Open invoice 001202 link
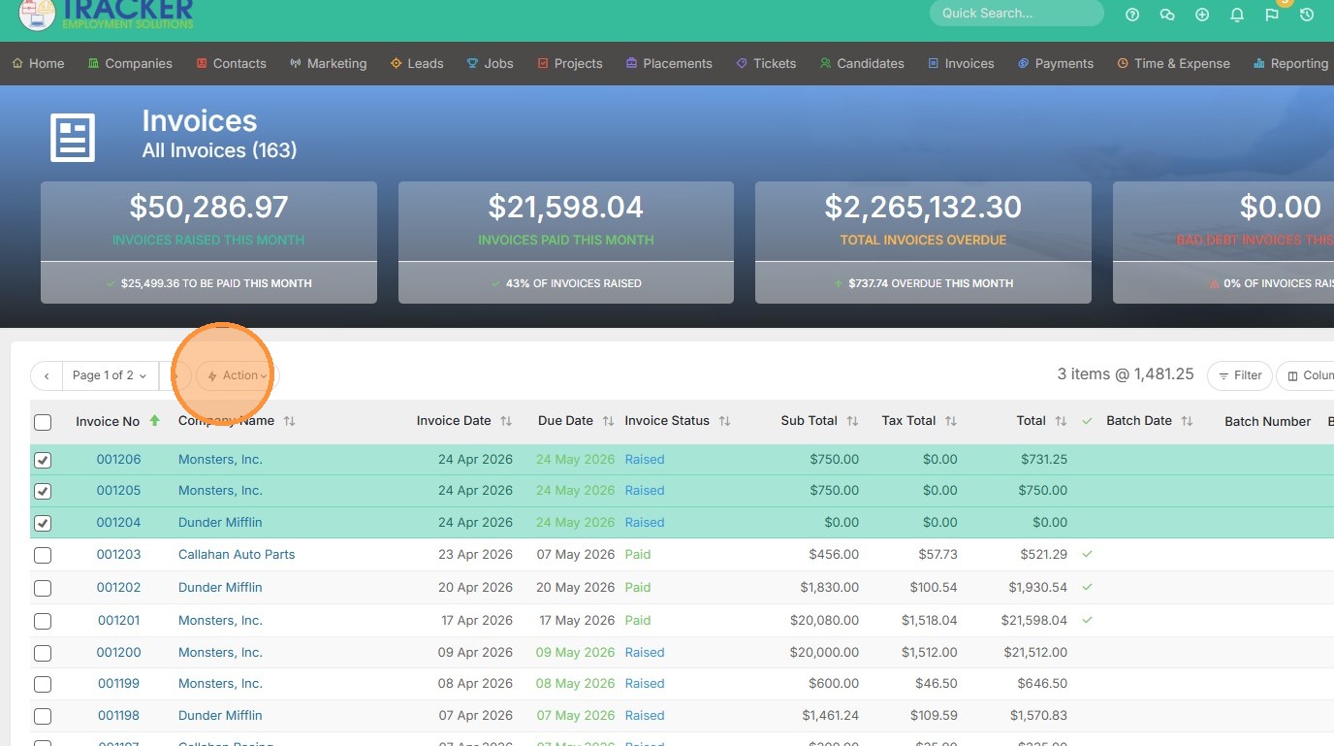The height and width of the screenshot is (746, 1334). [x=118, y=588]
